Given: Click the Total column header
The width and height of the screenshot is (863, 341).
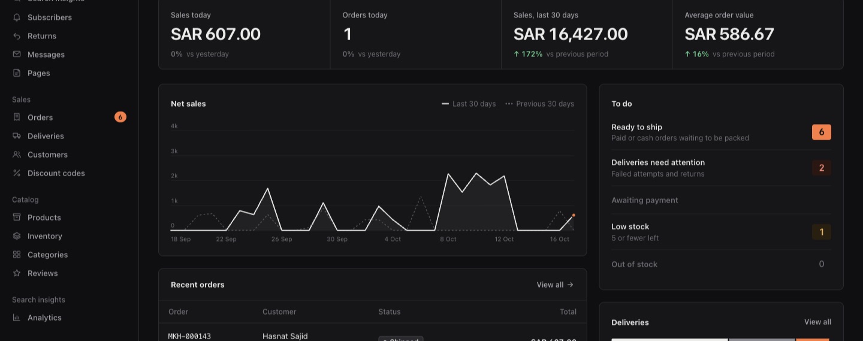Looking at the screenshot, I should click(568, 312).
